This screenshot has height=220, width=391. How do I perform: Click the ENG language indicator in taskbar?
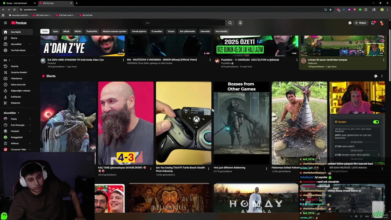tap(367, 216)
